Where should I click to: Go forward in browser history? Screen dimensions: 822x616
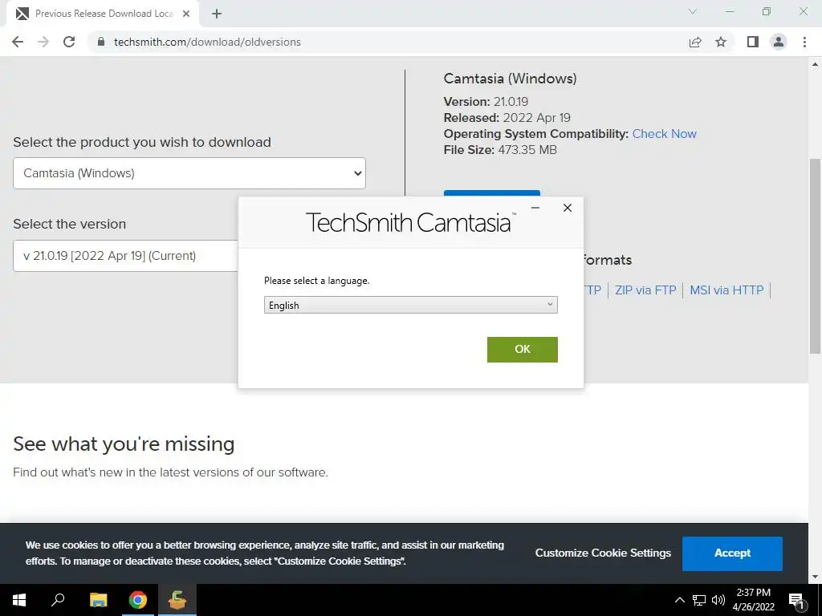(x=43, y=42)
